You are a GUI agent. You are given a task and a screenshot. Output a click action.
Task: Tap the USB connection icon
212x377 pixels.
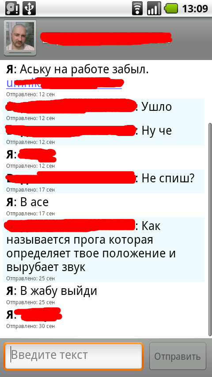click(29, 8)
